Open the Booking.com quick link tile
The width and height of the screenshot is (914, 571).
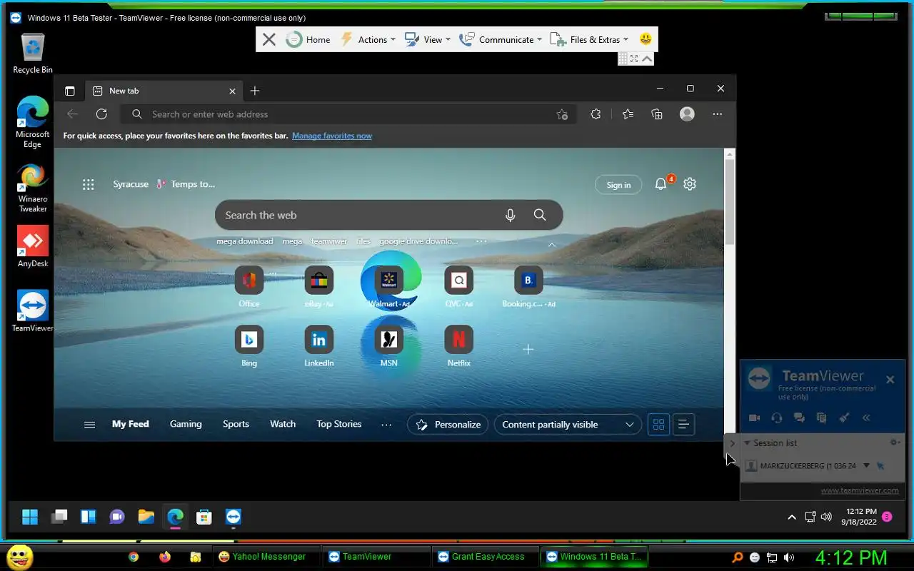(x=528, y=287)
